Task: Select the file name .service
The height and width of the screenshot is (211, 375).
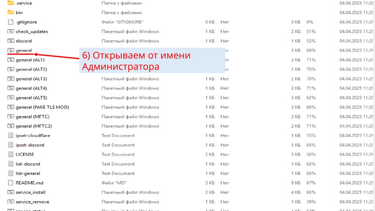Action: 24,3
